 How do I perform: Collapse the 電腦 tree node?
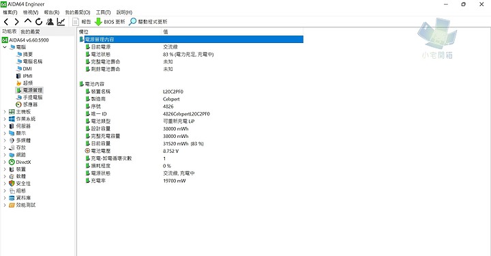tap(5, 47)
